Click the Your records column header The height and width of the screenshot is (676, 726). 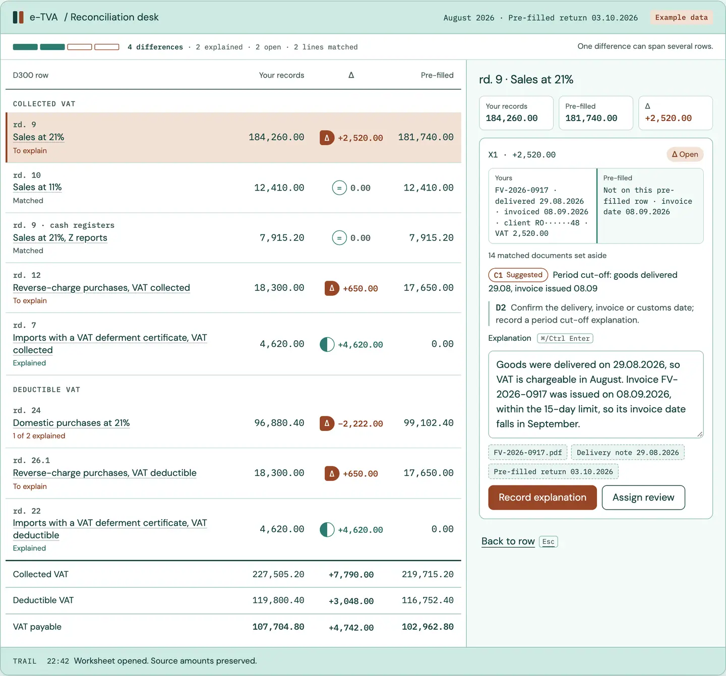coord(281,75)
